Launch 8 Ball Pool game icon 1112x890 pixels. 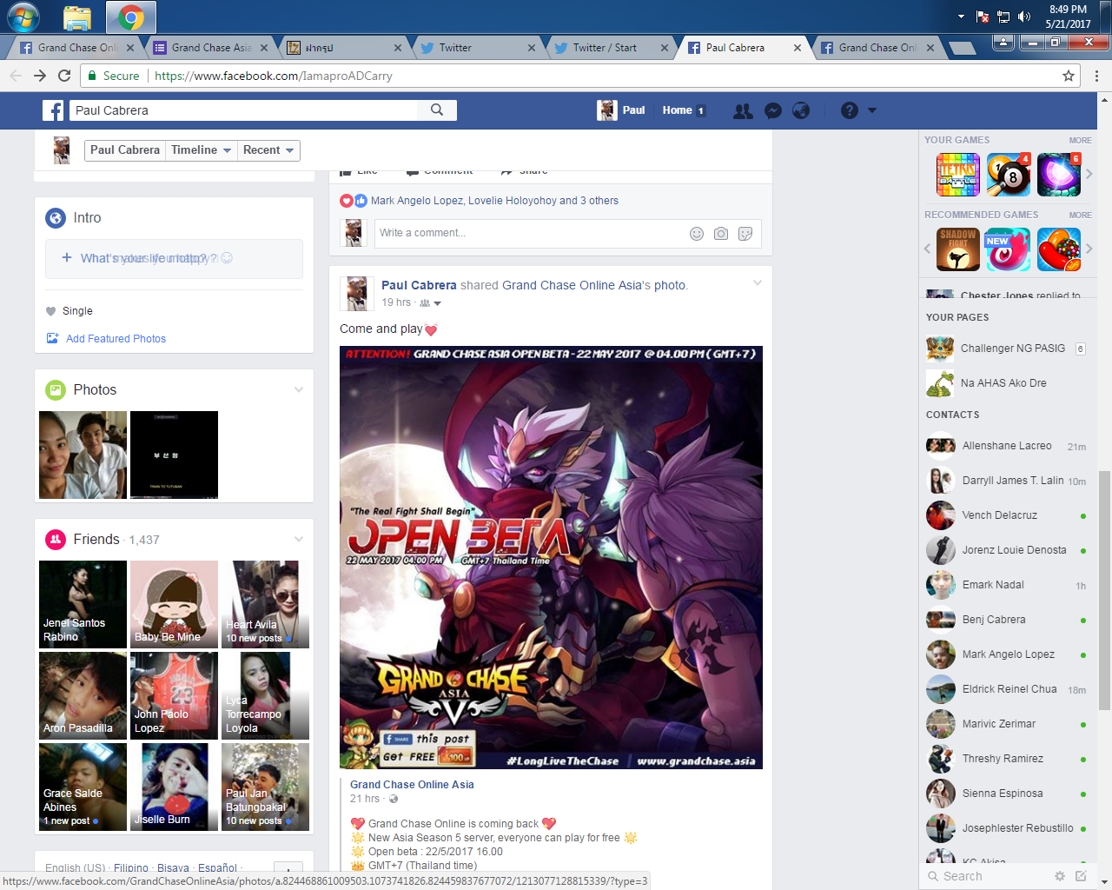(1009, 175)
